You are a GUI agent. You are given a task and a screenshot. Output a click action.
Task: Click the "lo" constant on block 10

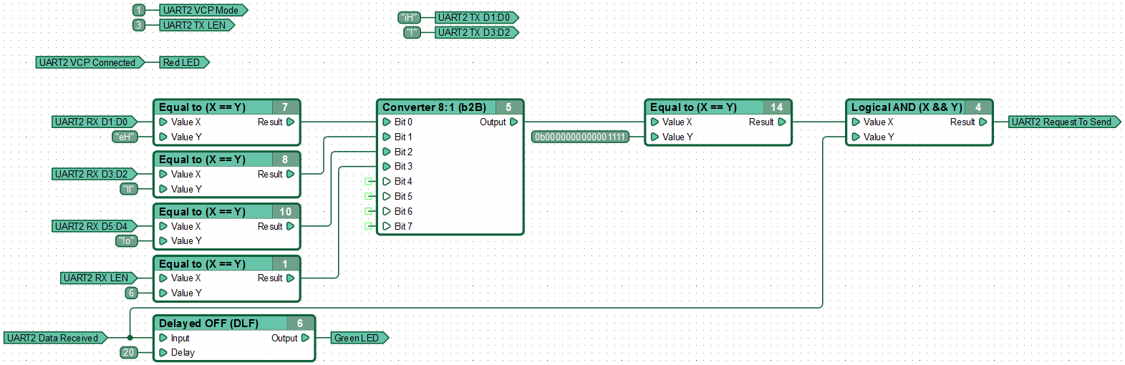pos(127,241)
